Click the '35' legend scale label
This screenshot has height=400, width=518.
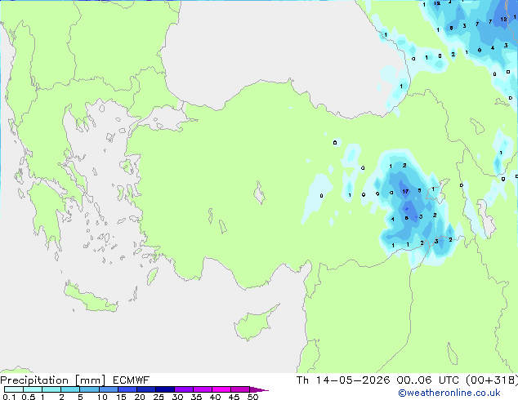(196, 397)
